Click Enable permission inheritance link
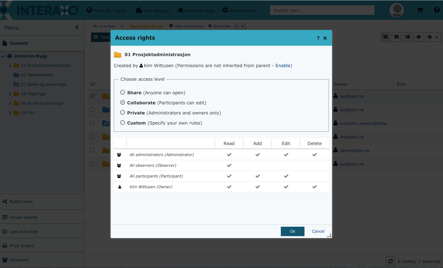443x268 pixels. tap(283, 66)
